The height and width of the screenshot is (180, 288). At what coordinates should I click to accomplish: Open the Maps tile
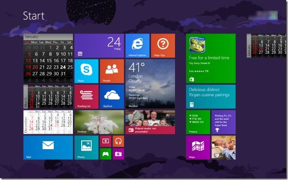198,148
